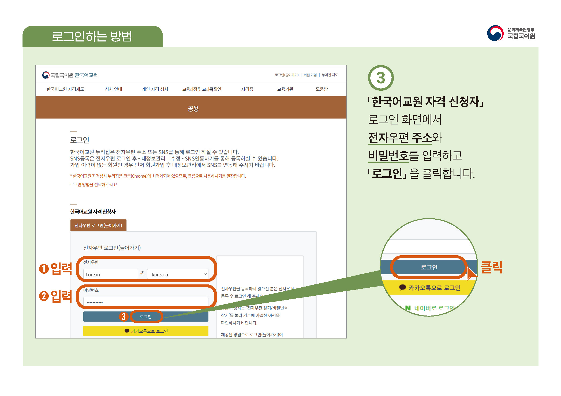Click the 전자우편 input containing korean

click(110, 274)
